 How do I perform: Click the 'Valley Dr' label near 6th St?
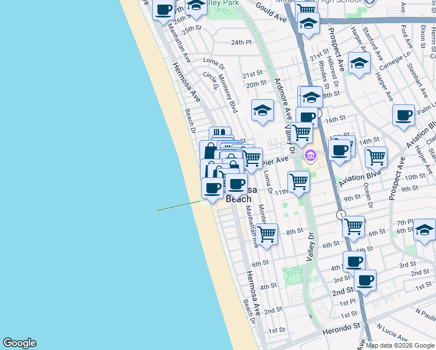click(311, 247)
